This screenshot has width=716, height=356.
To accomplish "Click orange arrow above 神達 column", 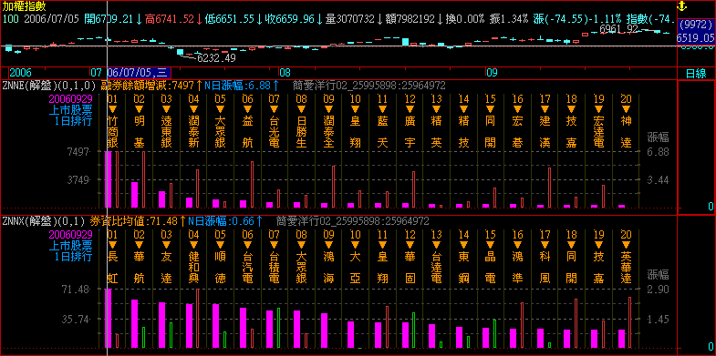I will (x=626, y=109).
